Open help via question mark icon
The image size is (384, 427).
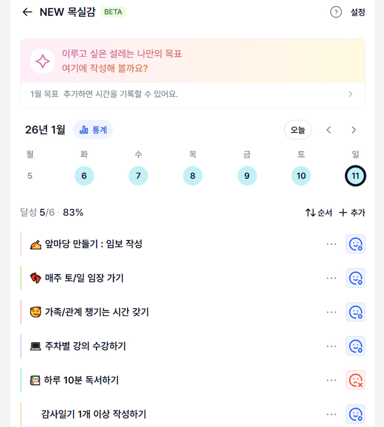pyautogui.click(x=336, y=12)
